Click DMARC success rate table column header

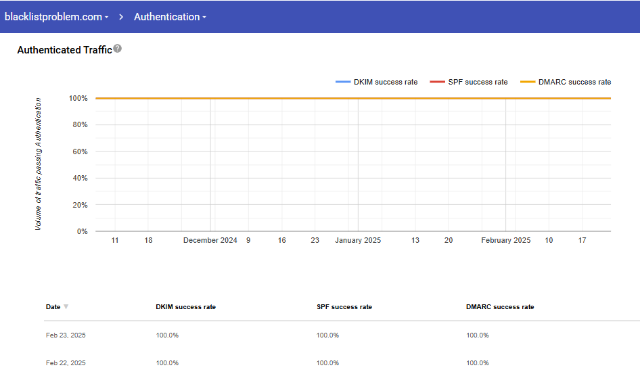500,307
